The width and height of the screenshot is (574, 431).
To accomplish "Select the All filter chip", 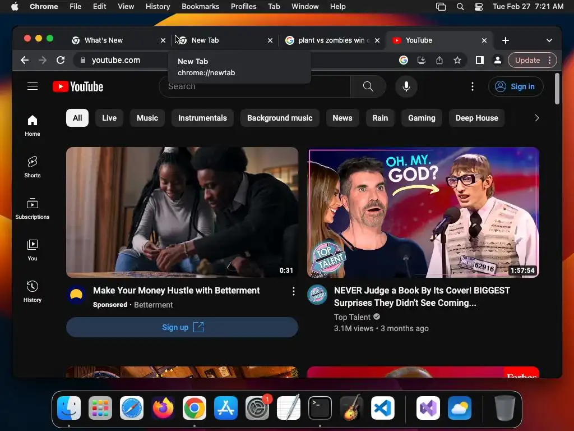I will (x=77, y=118).
